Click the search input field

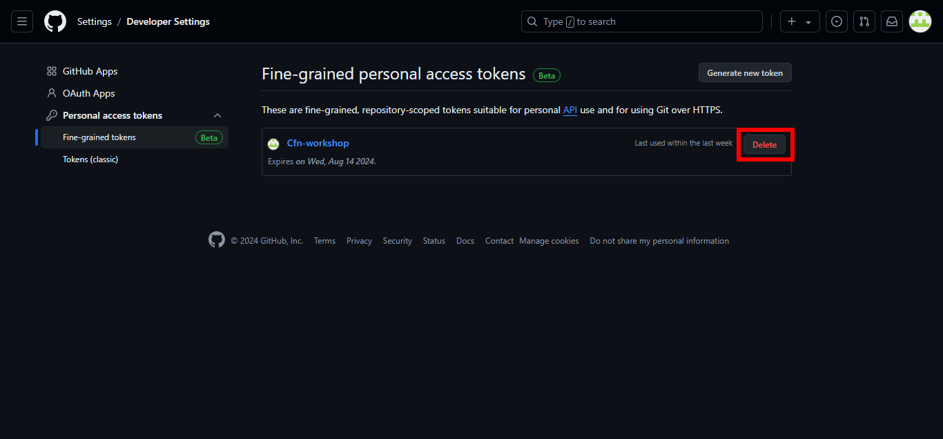click(642, 21)
